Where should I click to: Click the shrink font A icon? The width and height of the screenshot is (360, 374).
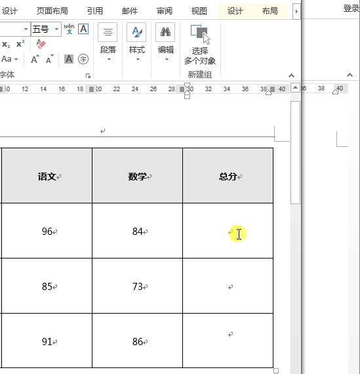click(50, 59)
